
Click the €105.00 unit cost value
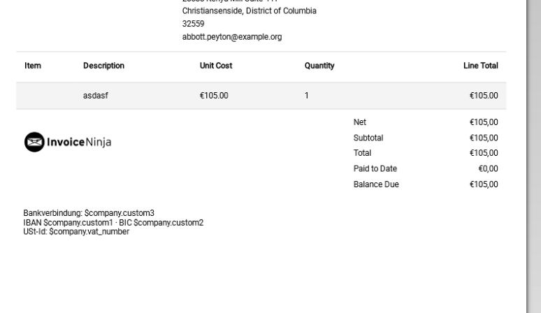(214, 96)
